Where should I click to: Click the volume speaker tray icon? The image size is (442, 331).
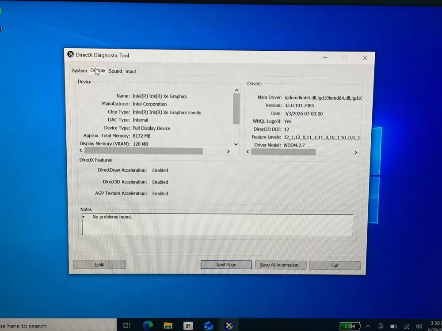click(x=419, y=327)
